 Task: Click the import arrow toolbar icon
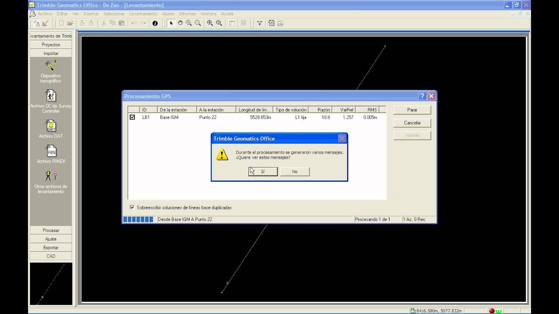(45, 23)
